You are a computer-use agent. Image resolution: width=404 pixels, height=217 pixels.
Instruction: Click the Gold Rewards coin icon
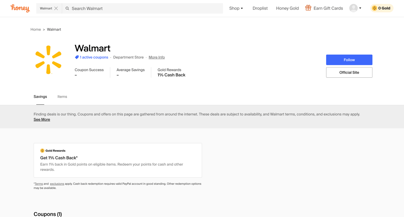(x=42, y=151)
